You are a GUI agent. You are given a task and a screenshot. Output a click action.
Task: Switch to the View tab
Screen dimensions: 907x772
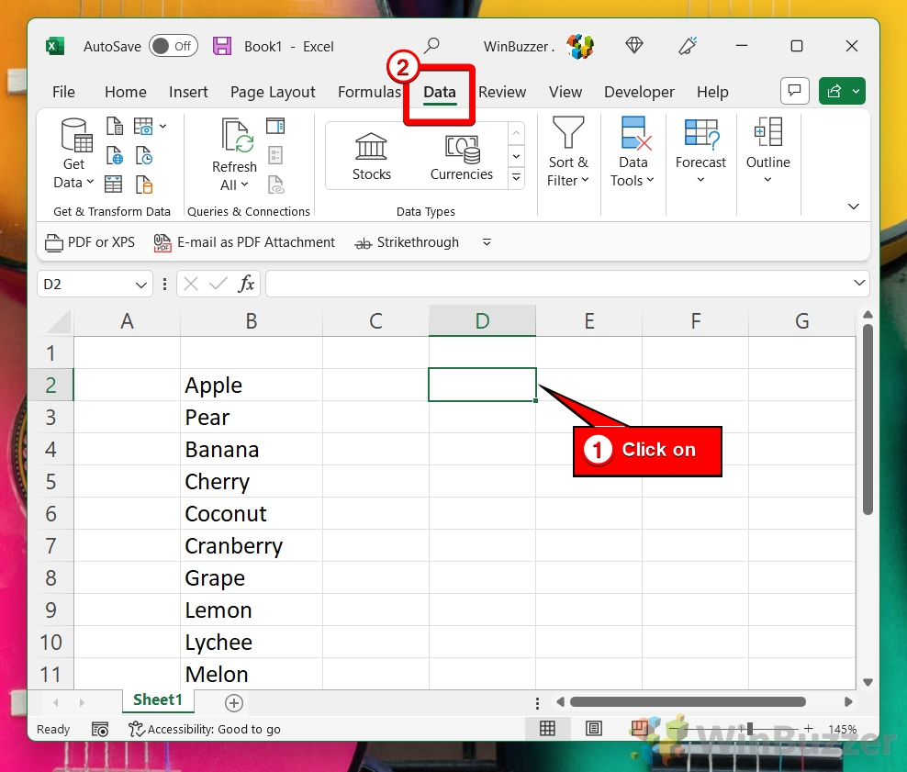click(565, 92)
